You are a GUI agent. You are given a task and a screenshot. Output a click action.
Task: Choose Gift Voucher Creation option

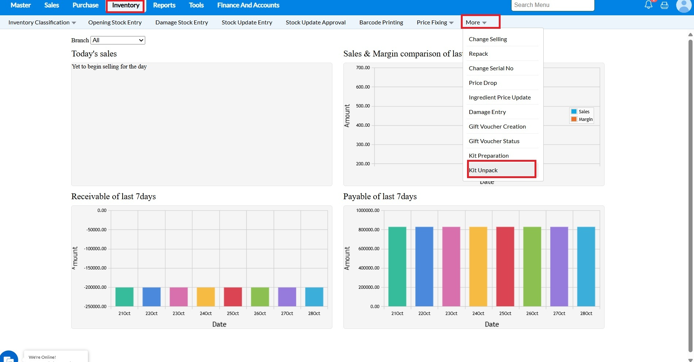click(497, 126)
